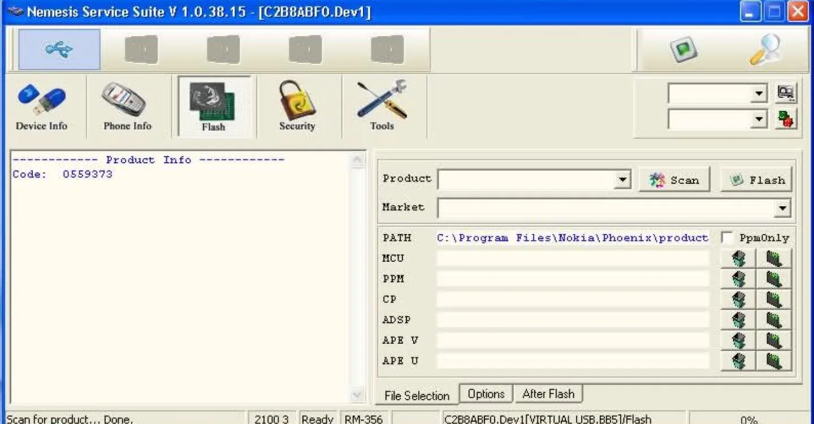Open the Security section
This screenshot has height=424, width=814.
297,107
